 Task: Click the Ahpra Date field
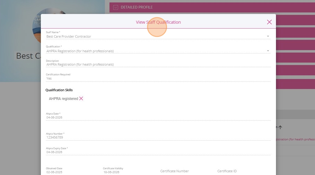(x=158, y=118)
